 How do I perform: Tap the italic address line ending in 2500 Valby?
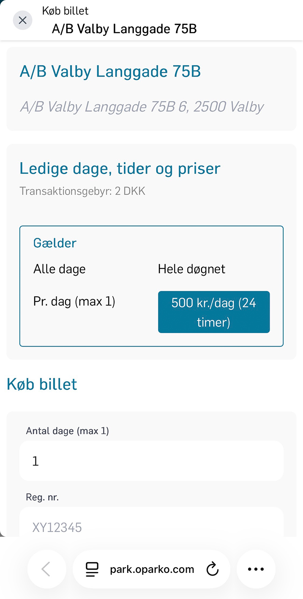142,107
